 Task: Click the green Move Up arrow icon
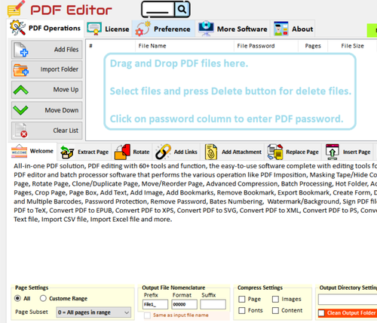click(20, 90)
